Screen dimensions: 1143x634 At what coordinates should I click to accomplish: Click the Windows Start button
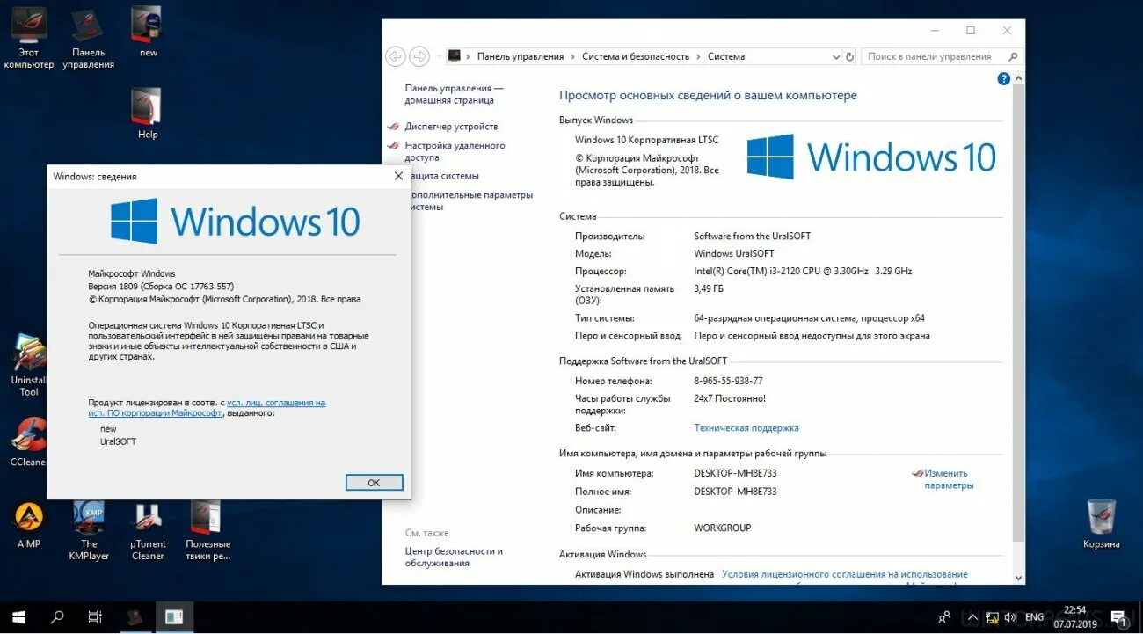click(18, 617)
